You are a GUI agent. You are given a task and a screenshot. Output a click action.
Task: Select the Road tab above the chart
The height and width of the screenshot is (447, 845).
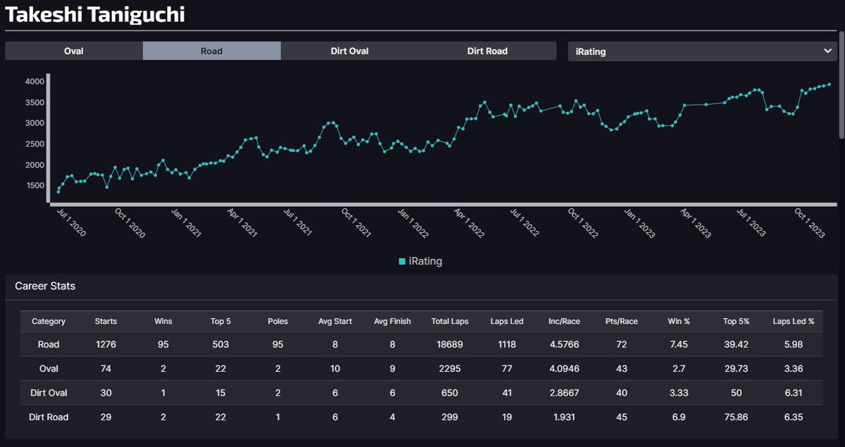pos(211,51)
